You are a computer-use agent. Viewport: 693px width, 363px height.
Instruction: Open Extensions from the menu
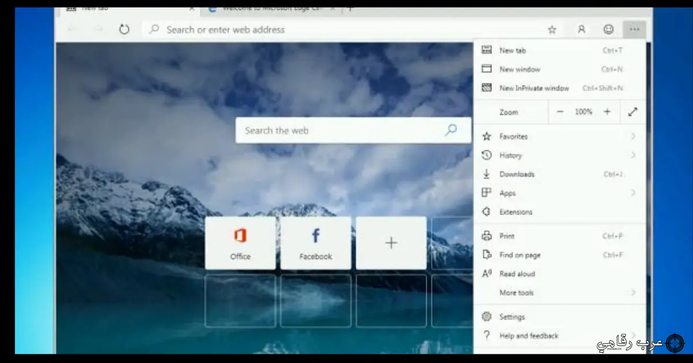point(559,212)
